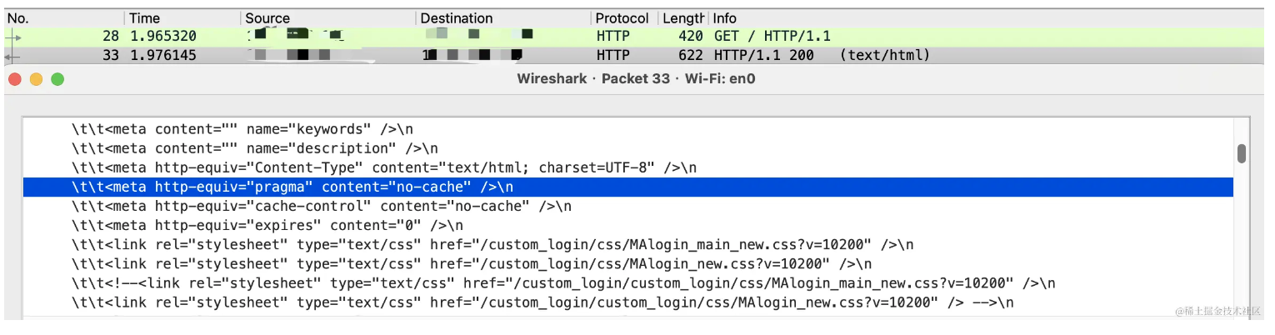
Task: Click the response arrow icon on packet 33
Action: coord(13,55)
